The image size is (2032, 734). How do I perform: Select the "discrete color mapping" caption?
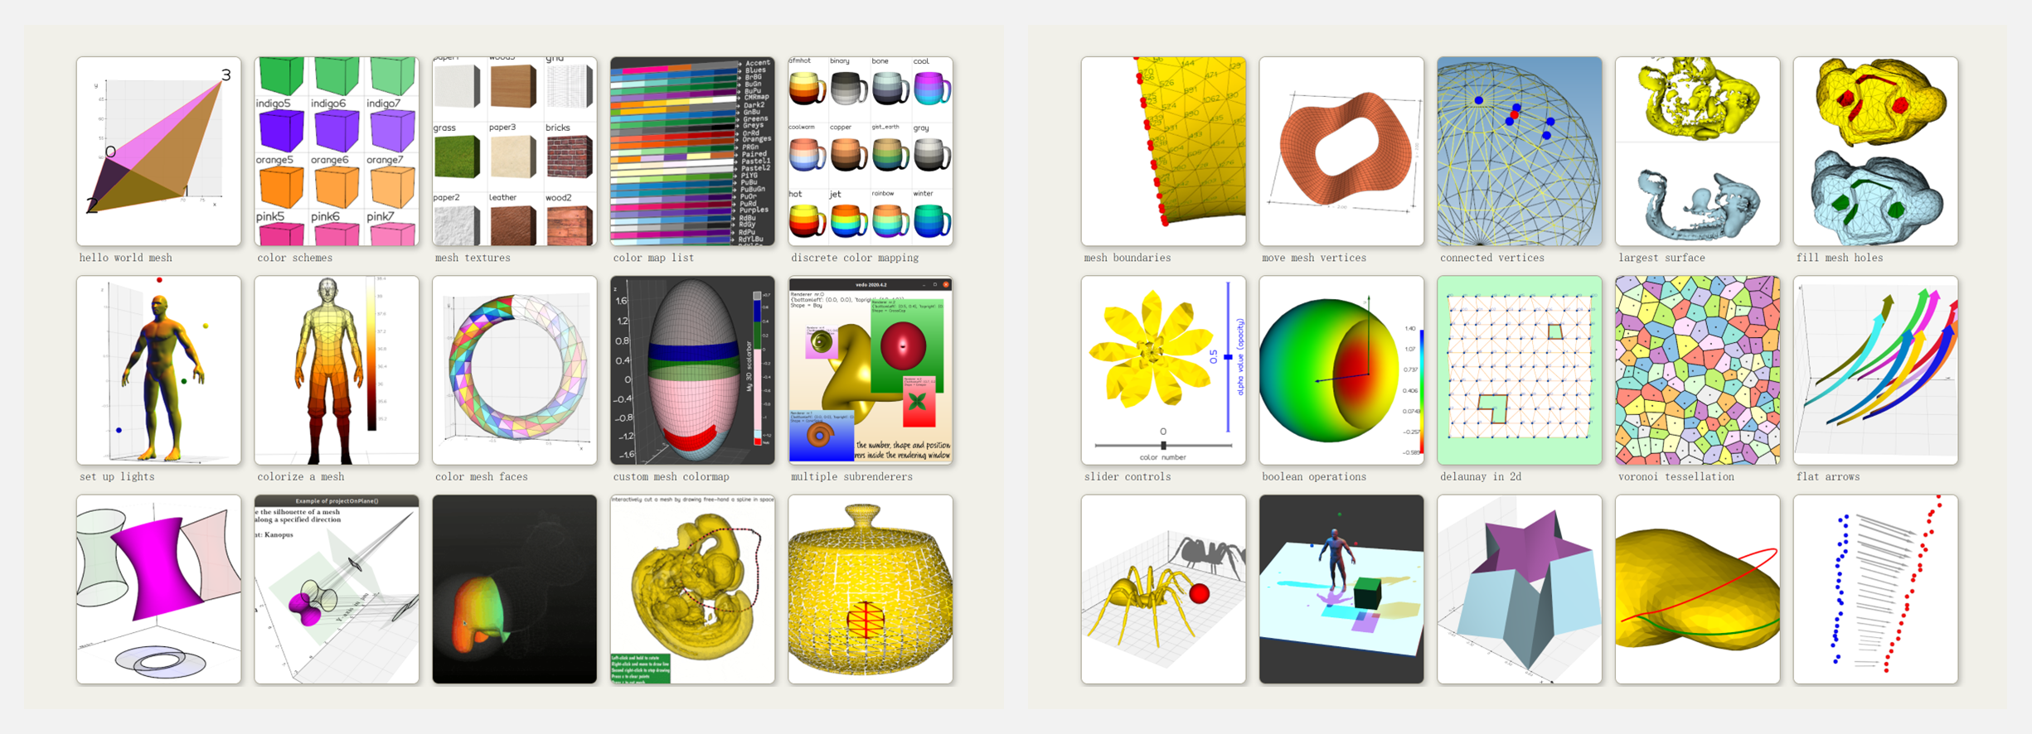[855, 258]
